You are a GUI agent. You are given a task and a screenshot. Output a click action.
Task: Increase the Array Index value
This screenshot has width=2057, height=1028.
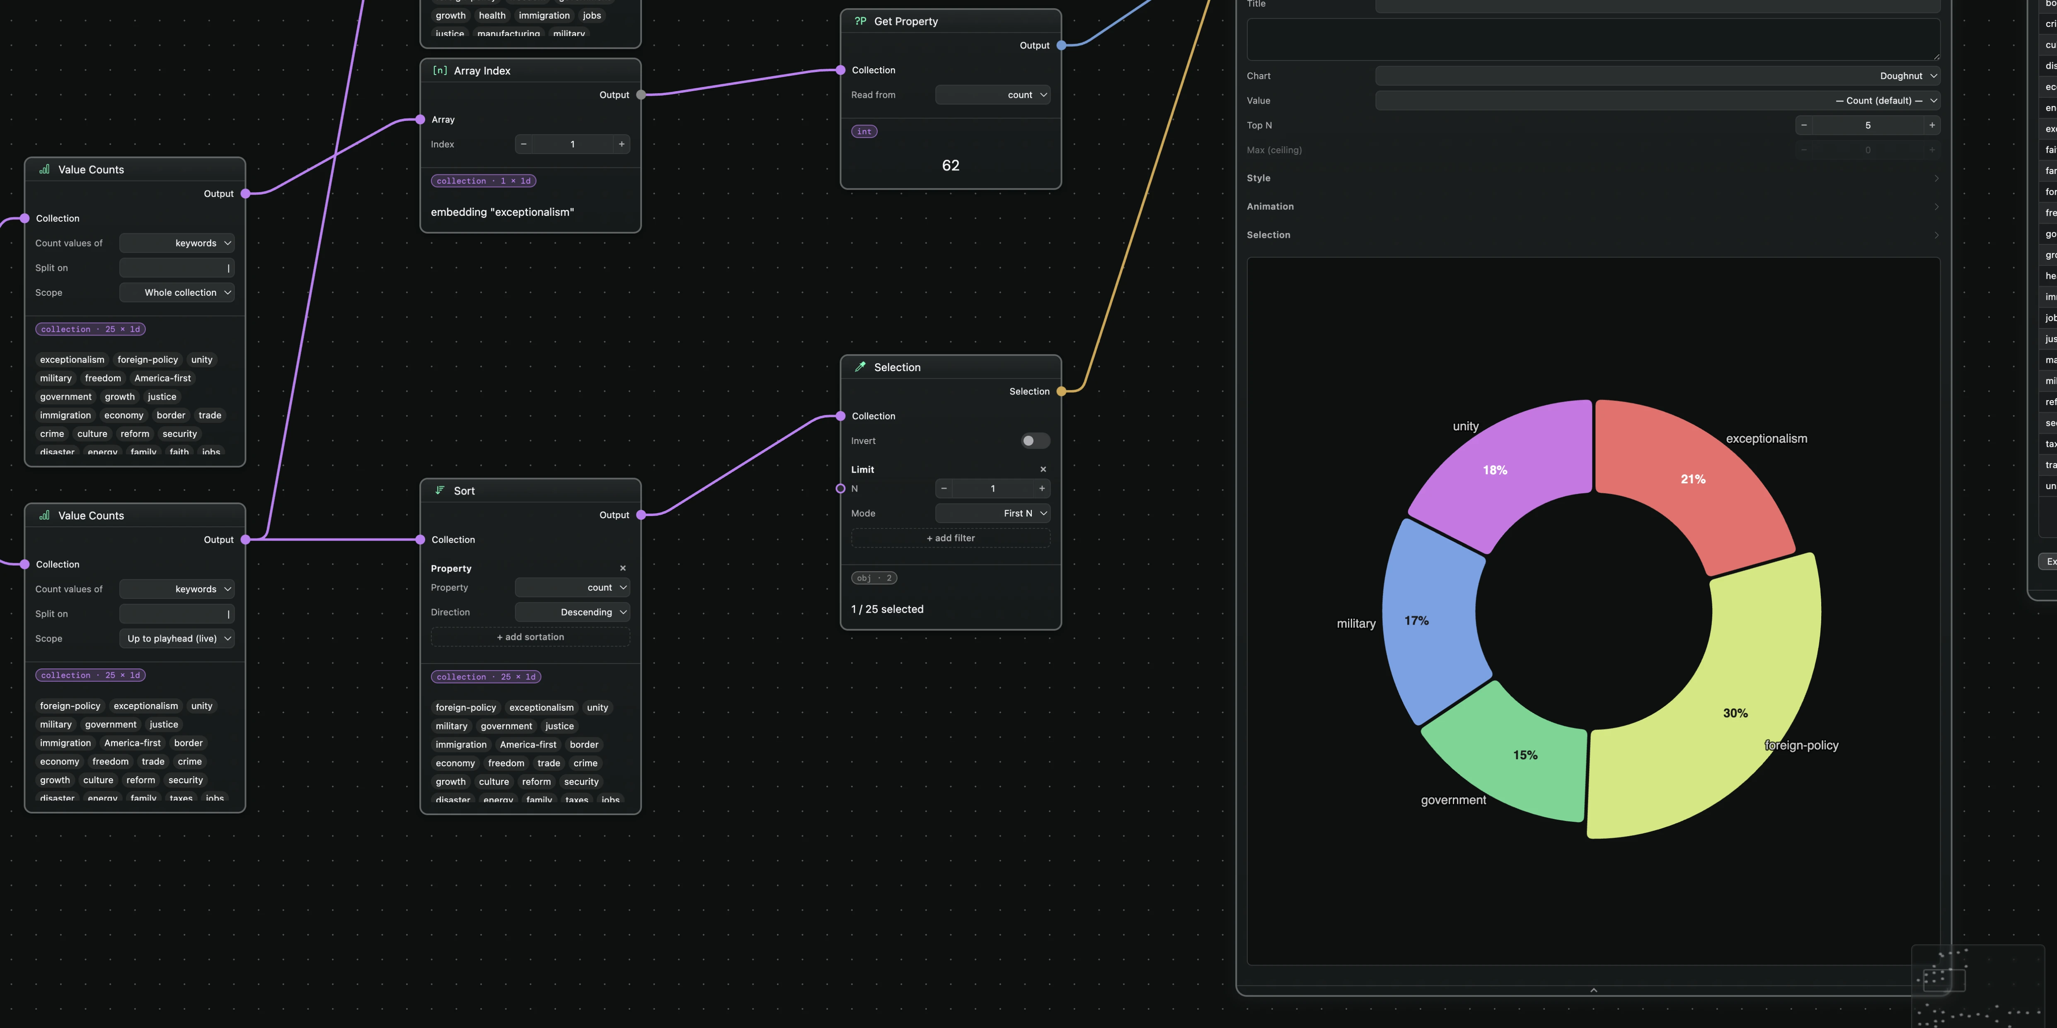[x=621, y=145]
